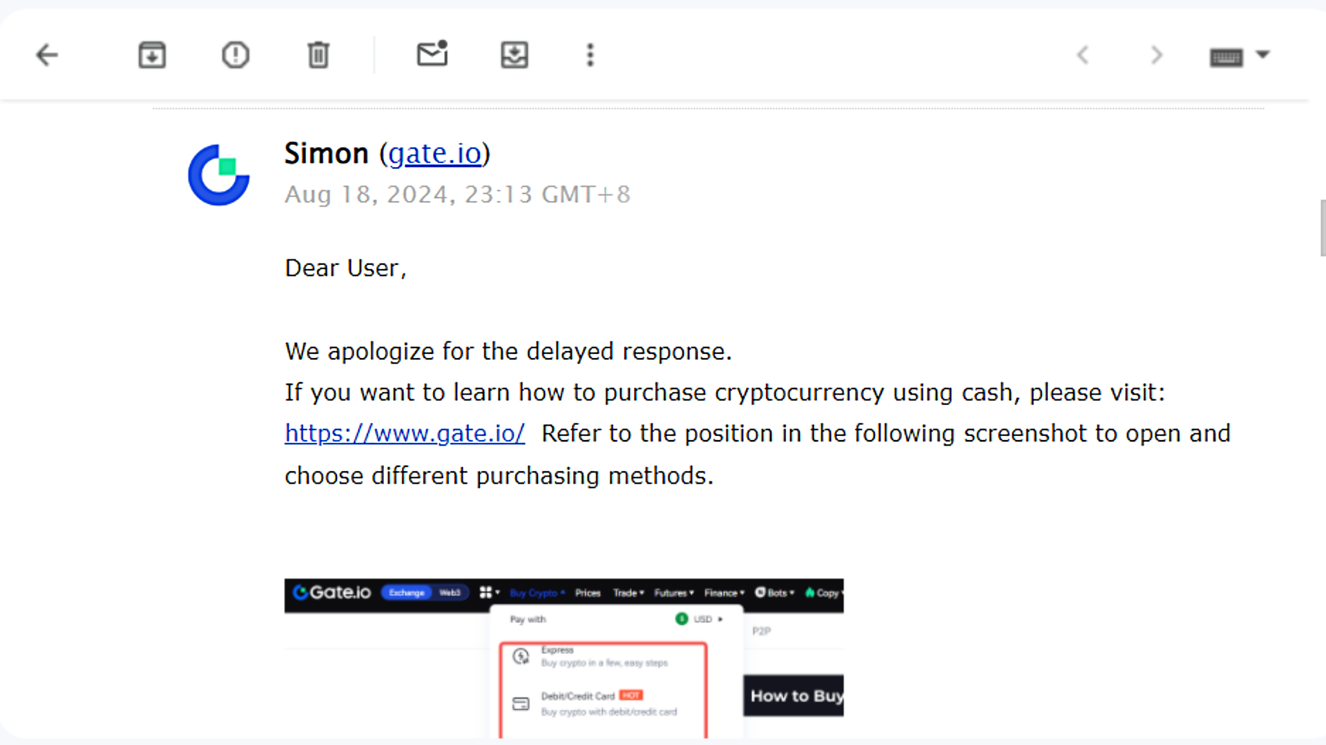Switch to Web3 mode in the screenshot navbar

[x=449, y=592]
